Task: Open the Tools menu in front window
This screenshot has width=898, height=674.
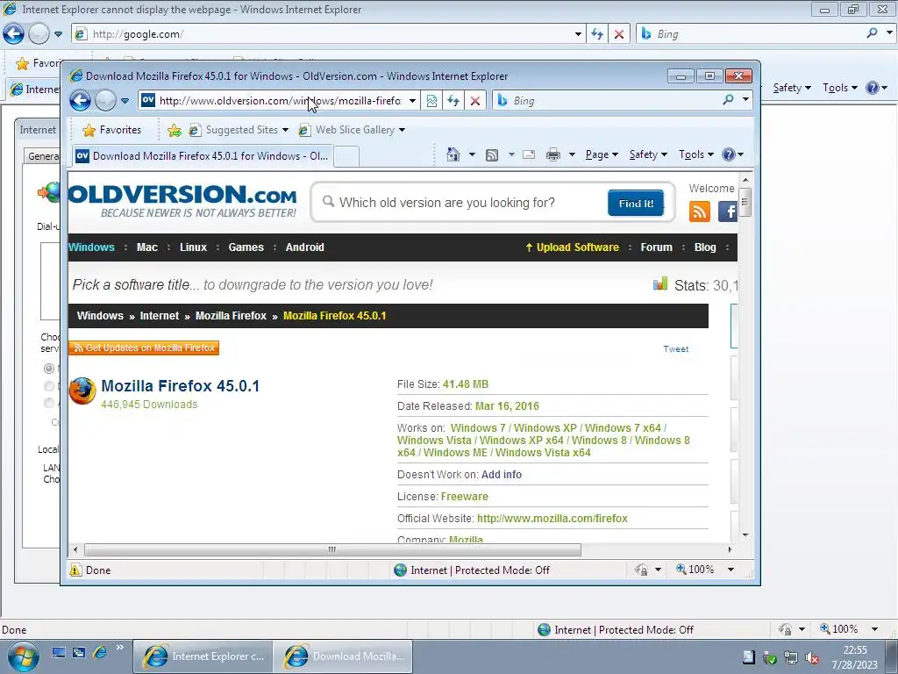Action: coord(695,154)
